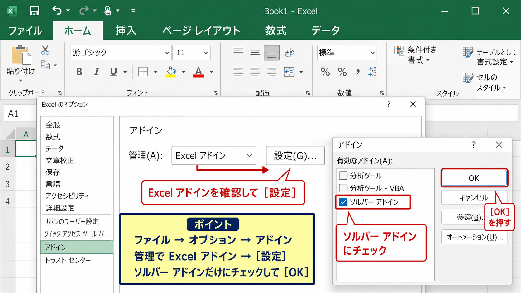
Task: Select リボンのユーザー設定 category
Action: pos(71,221)
